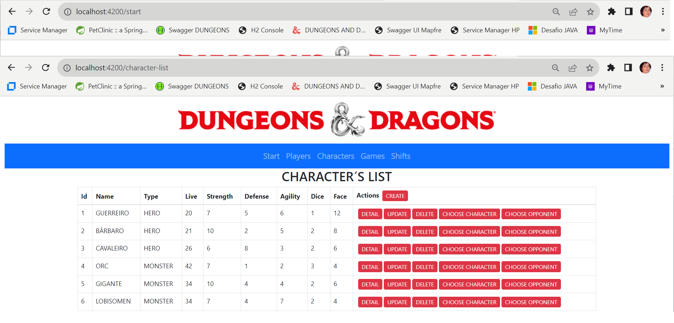Toggle side panel icon in start window
674x323 pixels.
[629, 11]
